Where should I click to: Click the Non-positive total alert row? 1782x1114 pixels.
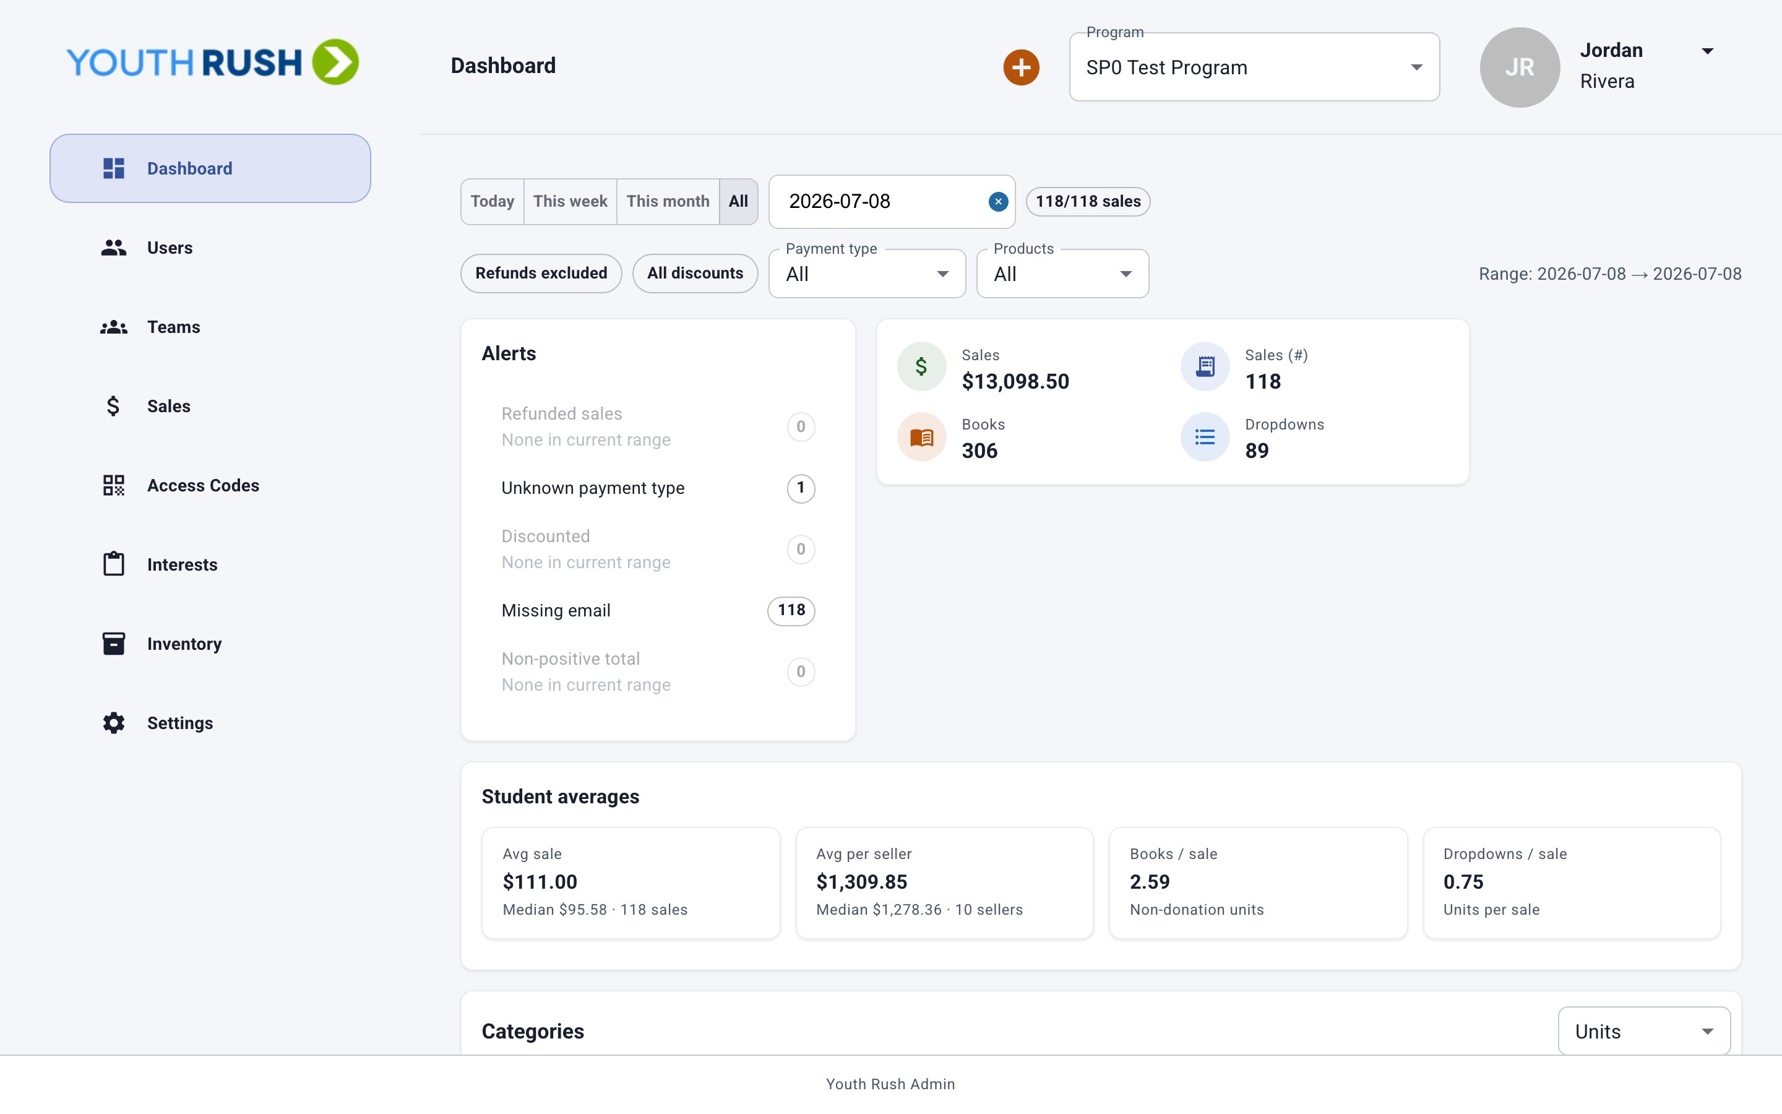point(658,672)
